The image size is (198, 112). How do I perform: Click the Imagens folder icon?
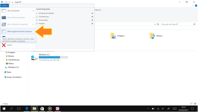(113, 36)
